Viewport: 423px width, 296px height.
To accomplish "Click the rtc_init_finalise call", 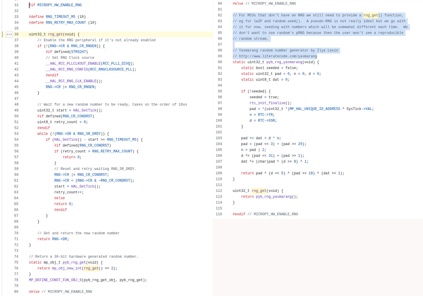I will (268, 103).
